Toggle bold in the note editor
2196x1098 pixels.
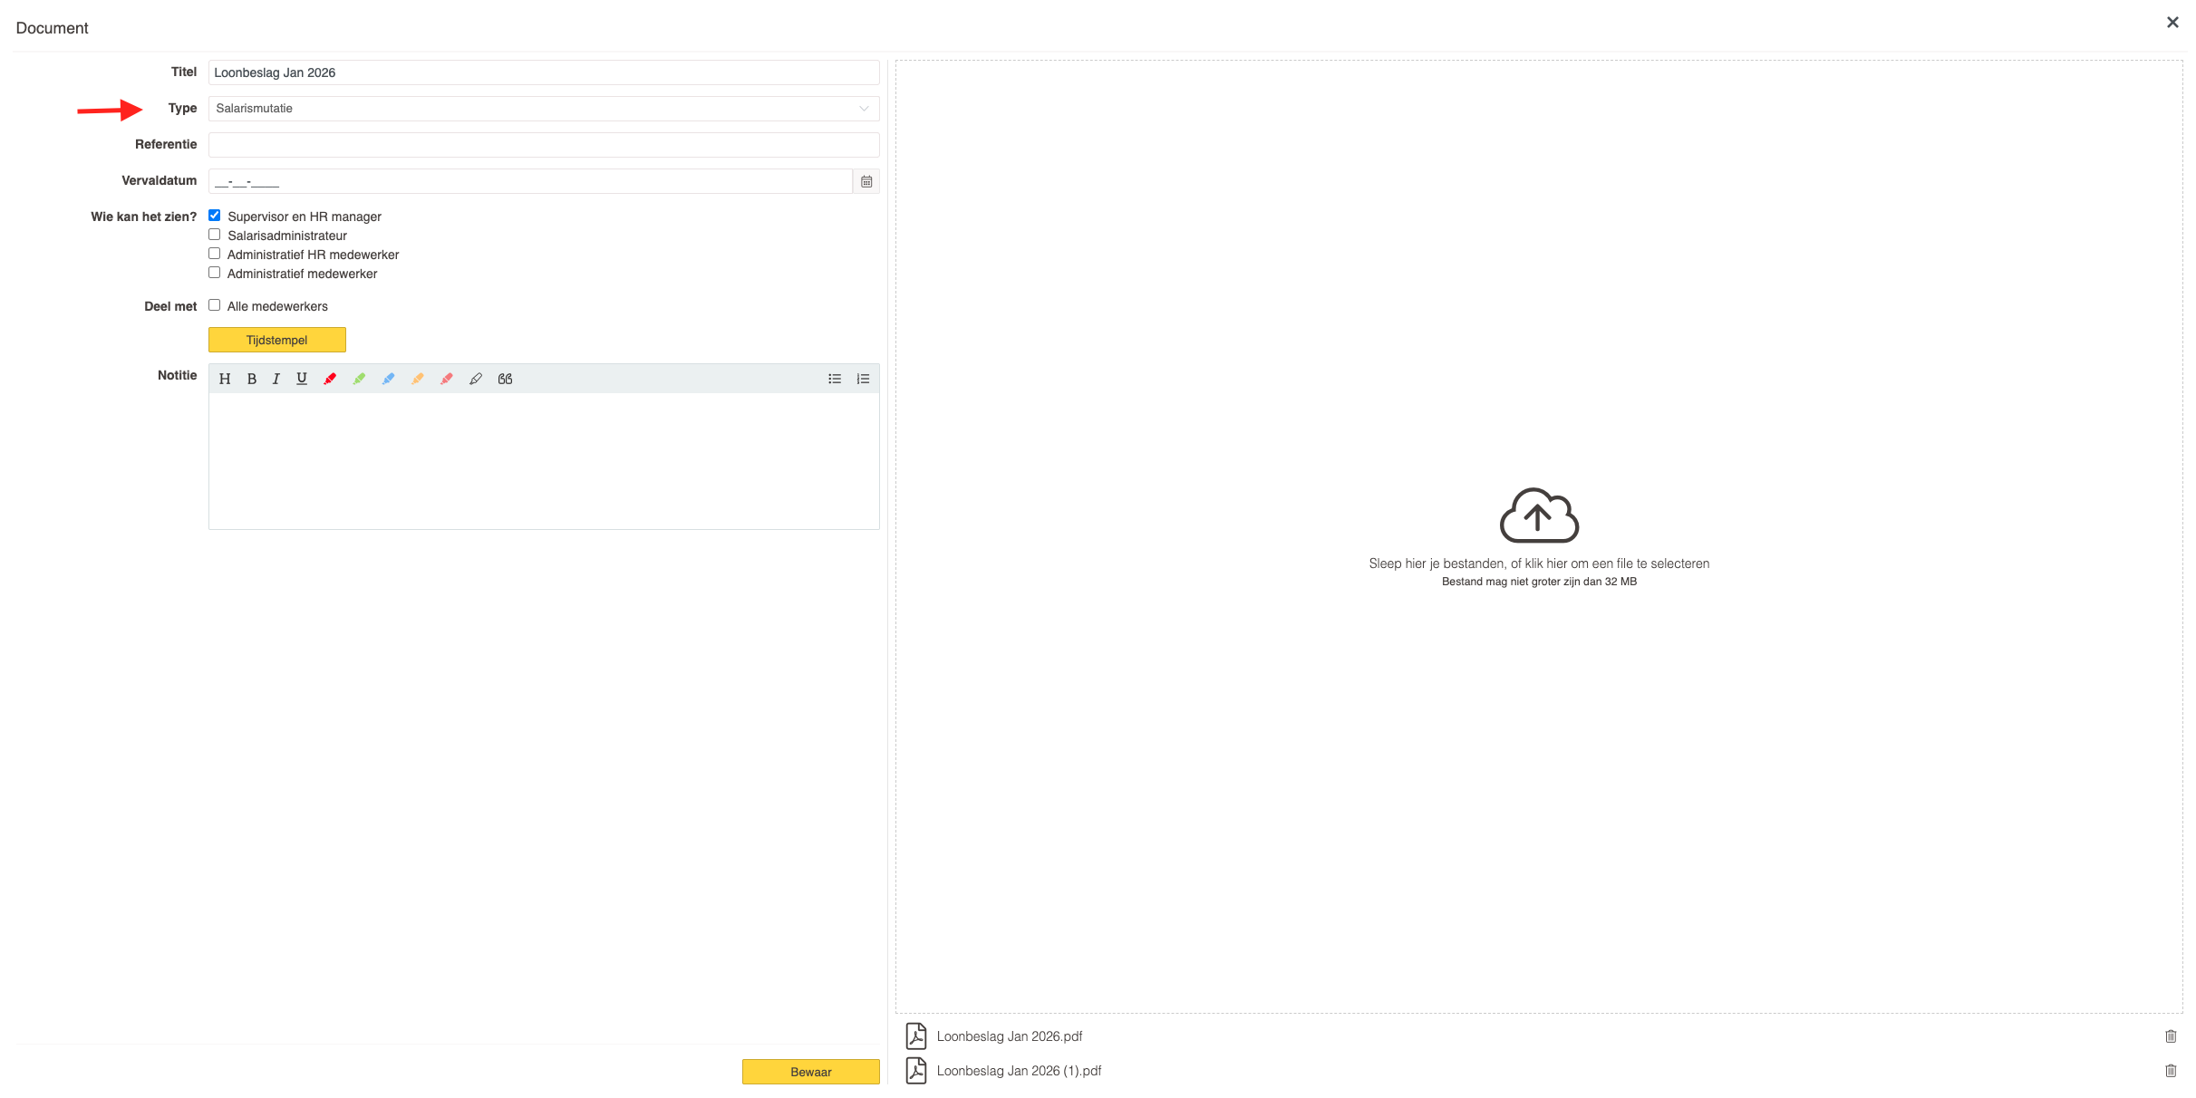(252, 379)
